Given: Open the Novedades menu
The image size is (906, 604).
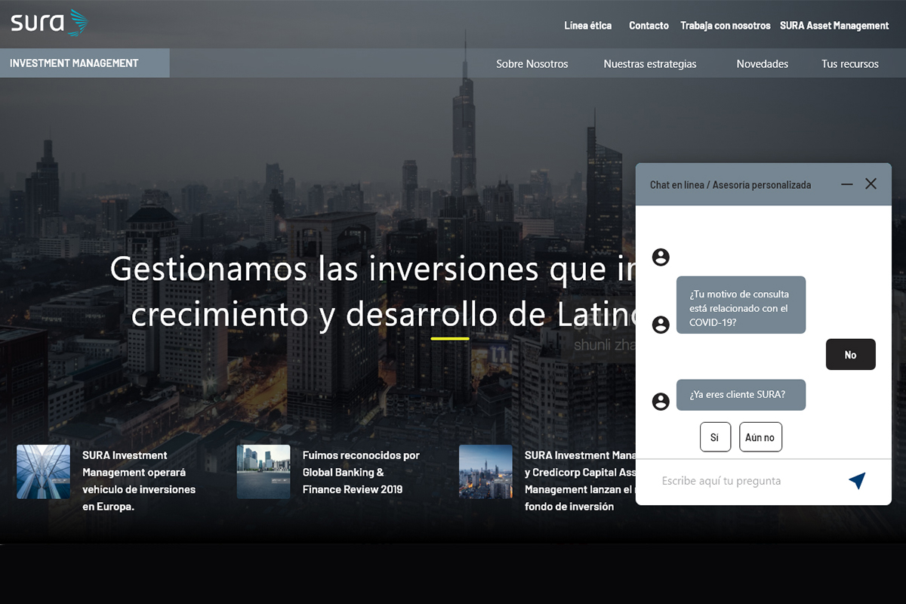Looking at the screenshot, I should [x=763, y=64].
